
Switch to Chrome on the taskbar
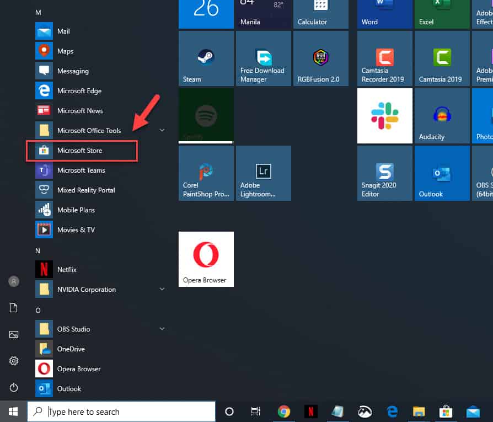point(283,412)
